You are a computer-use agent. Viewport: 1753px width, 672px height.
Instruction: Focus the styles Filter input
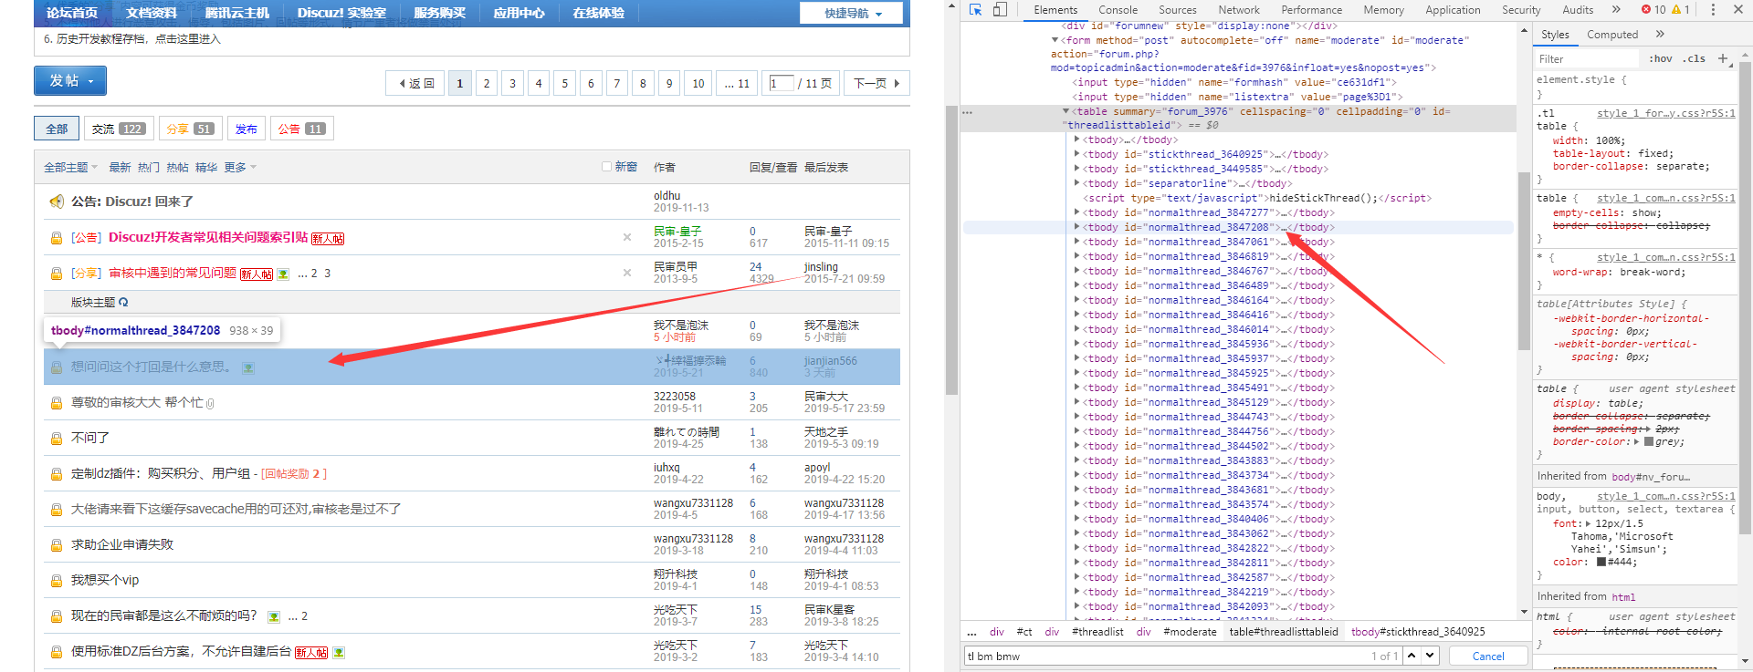[x=1589, y=58]
